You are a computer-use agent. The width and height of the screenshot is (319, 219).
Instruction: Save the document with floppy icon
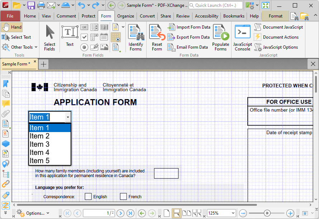(31, 5)
